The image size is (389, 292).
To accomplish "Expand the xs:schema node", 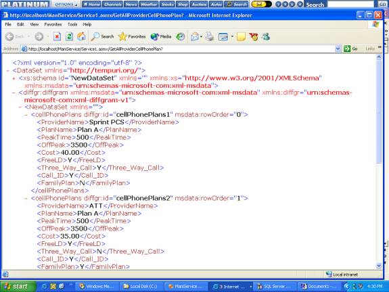I will coord(14,78).
